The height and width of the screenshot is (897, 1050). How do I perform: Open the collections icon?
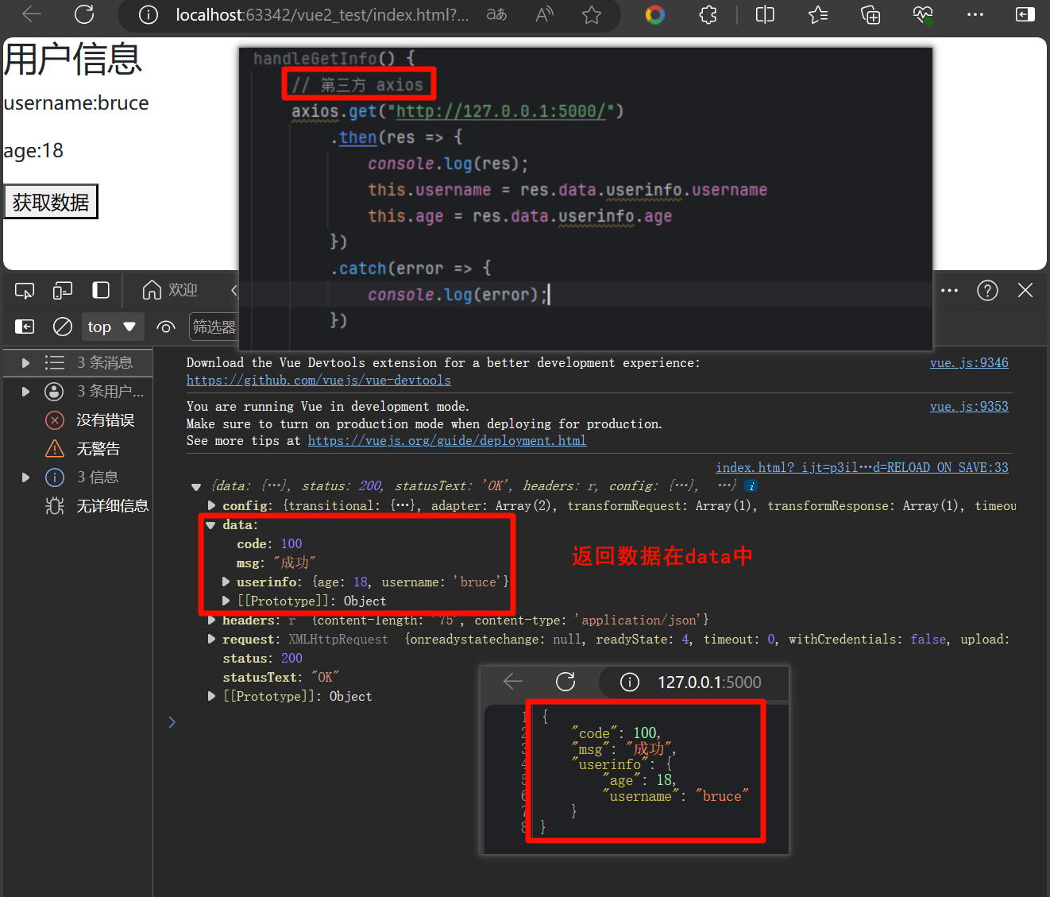point(870,14)
